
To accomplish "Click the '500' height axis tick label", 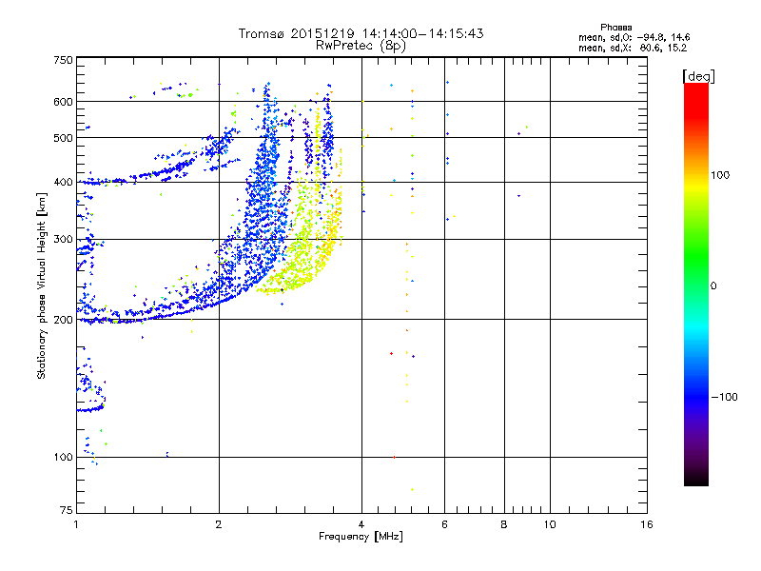I will pos(63,138).
